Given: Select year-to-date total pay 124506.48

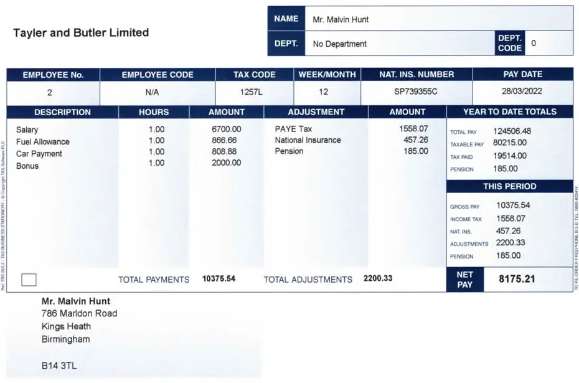Looking at the screenshot, I should pos(512,131).
